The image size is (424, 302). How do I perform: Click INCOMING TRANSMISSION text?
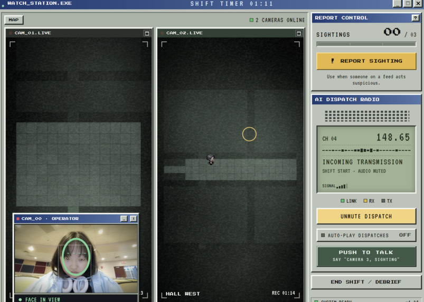[x=362, y=162]
